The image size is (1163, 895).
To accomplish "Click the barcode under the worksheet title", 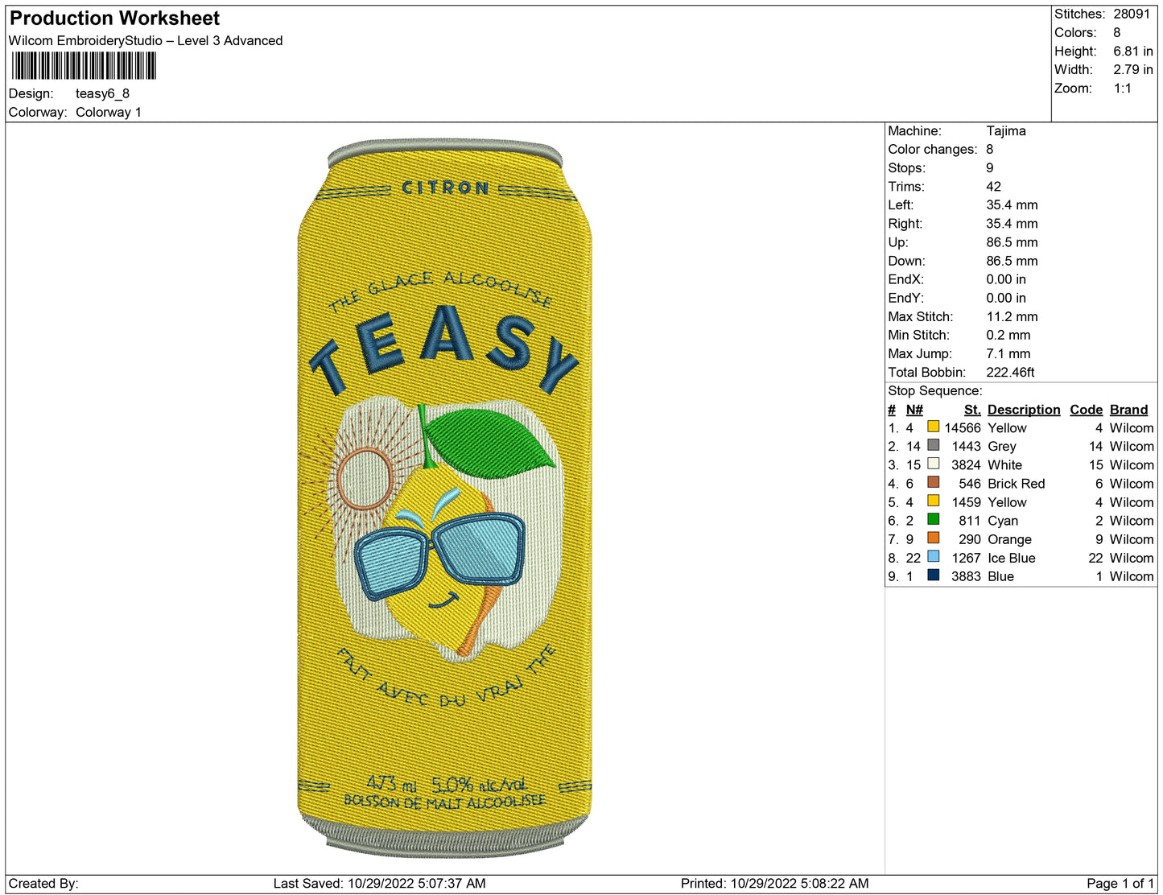I will pyautogui.click(x=84, y=66).
